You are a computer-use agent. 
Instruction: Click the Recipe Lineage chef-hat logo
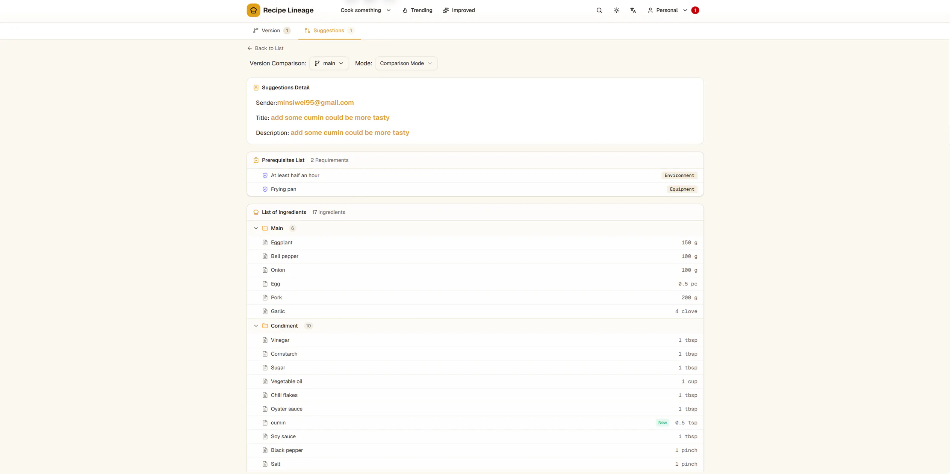(x=253, y=10)
